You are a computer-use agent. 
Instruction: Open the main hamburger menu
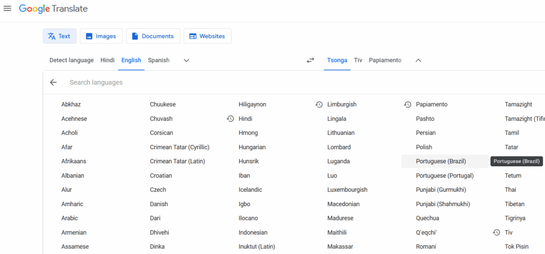click(x=7, y=9)
